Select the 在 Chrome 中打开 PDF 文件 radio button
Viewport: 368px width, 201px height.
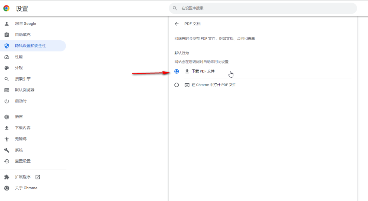pyautogui.click(x=177, y=85)
